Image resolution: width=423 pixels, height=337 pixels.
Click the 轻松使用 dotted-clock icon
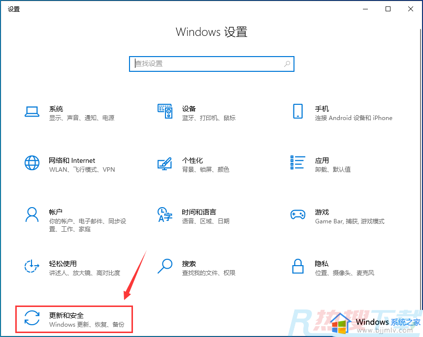point(32,266)
